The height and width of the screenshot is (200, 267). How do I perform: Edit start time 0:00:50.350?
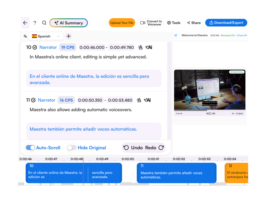90,100
